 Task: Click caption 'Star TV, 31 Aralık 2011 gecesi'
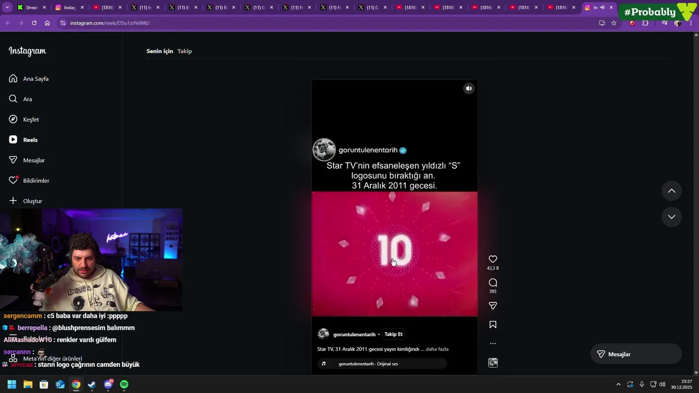368,349
